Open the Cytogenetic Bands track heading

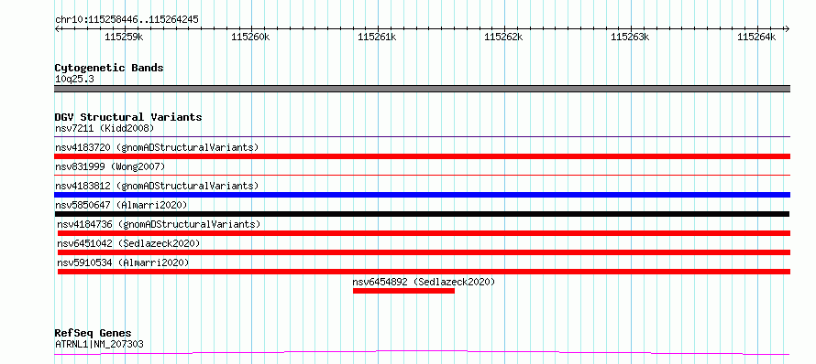pyautogui.click(x=109, y=68)
